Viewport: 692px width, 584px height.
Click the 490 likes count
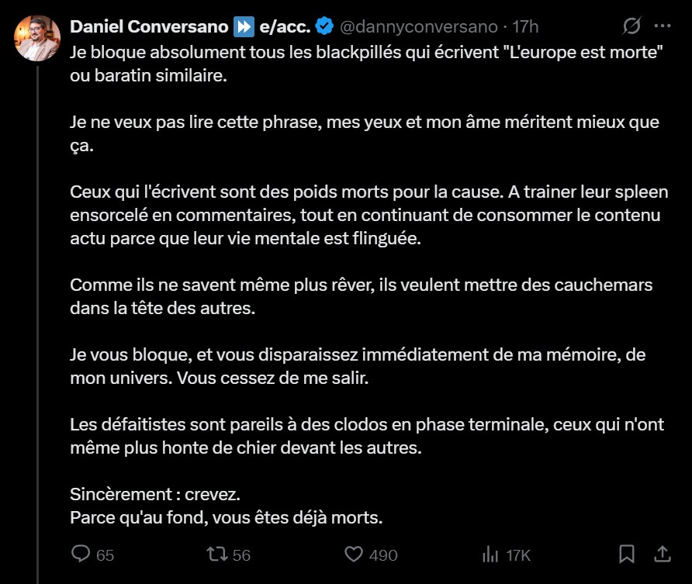click(x=383, y=555)
